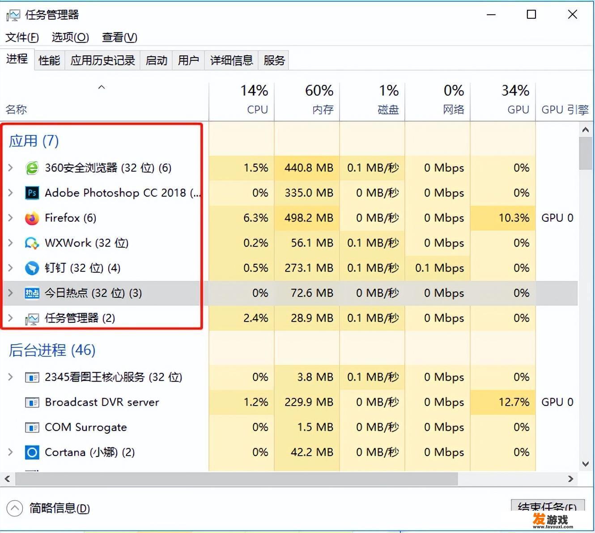Expand the Adobe Photoshop CC 2018 group
Viewport: 595px width, 533px height.
point(11,193)
